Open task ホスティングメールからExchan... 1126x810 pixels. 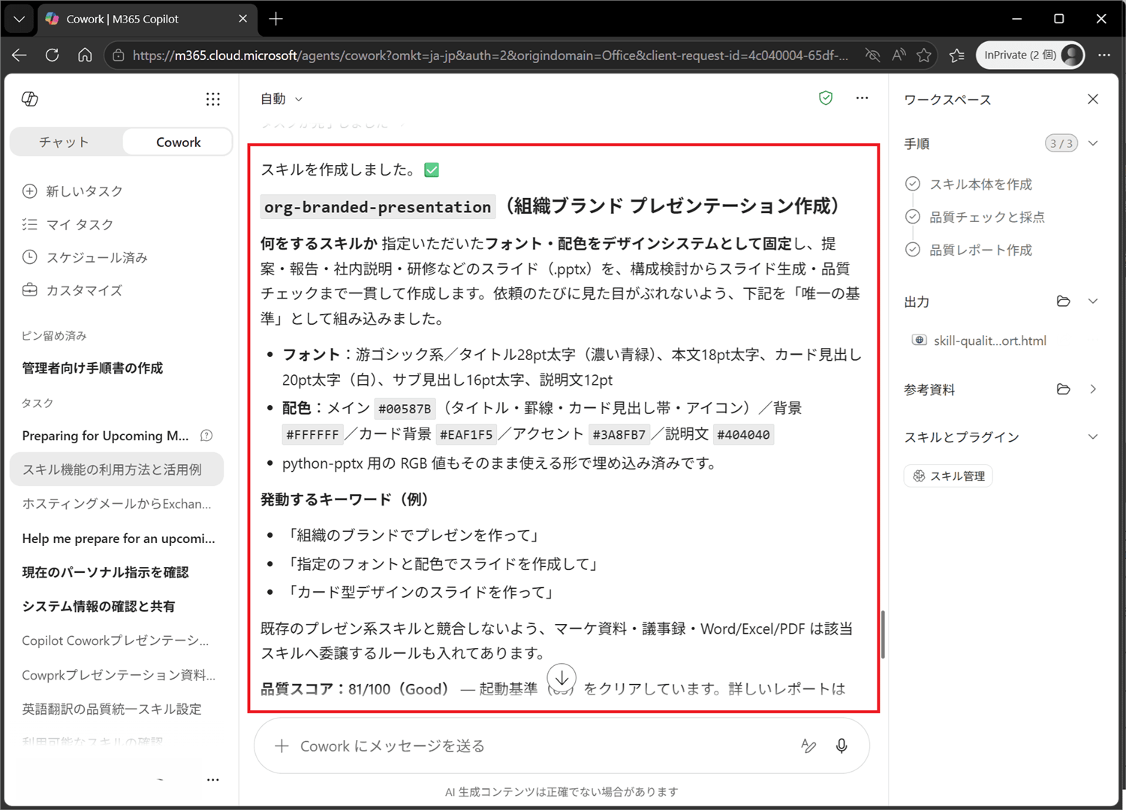point(117,504)
